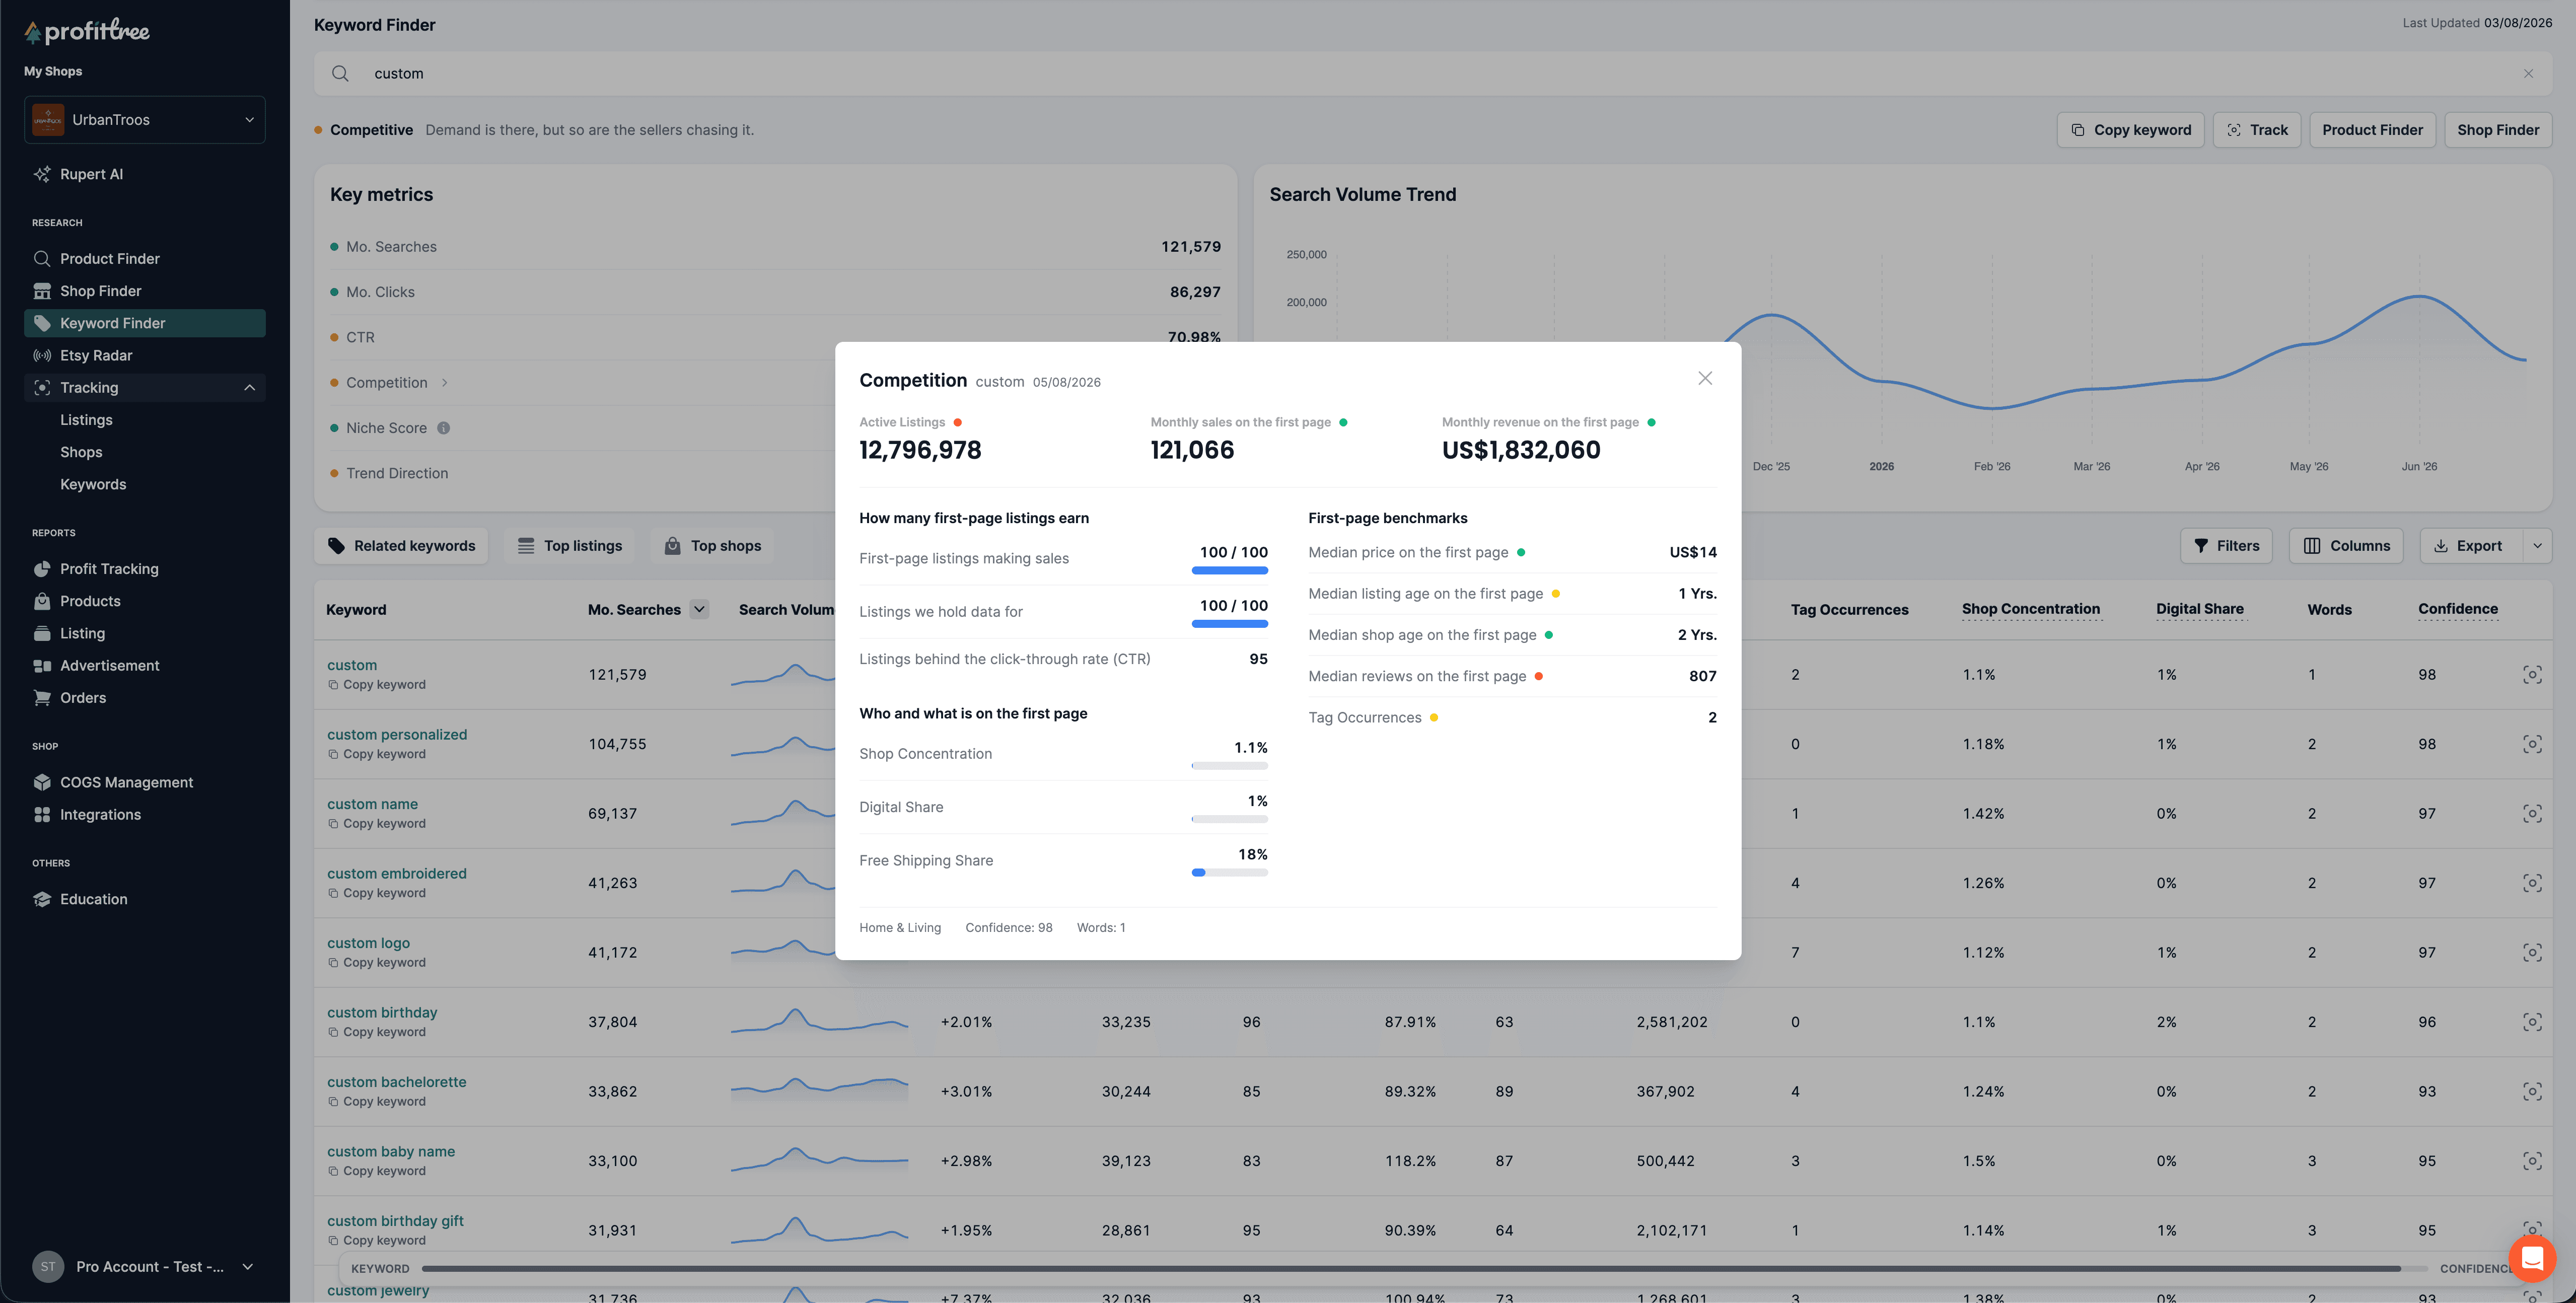Toggle the Mo. Searches sort dropdown
The image size is (2576, 1303).
point(699,609)
